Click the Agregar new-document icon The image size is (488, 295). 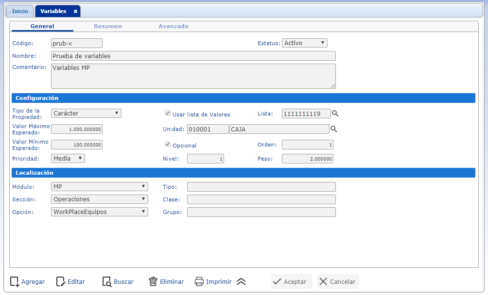click(15, 282)
